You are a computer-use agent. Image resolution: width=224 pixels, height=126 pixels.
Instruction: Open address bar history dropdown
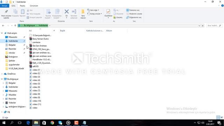pos(199,26)
